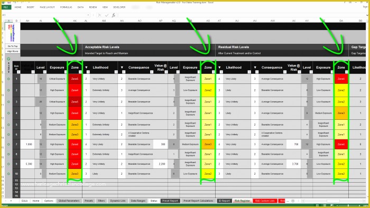
Task: Select the 5,300 value cell in row 9
Action: point(27,164)
